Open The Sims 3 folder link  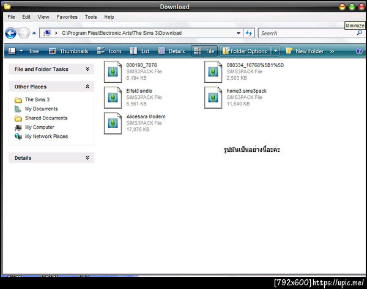(x=37, y=99)
